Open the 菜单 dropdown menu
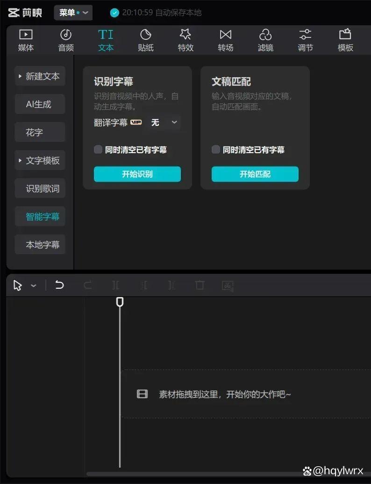Viewport: 371px width, 484px height. point(73,13)
